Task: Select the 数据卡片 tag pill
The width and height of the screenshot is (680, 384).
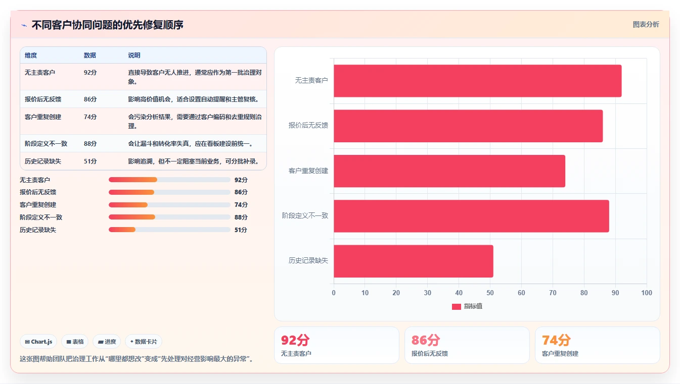Action: click(144, 342)
